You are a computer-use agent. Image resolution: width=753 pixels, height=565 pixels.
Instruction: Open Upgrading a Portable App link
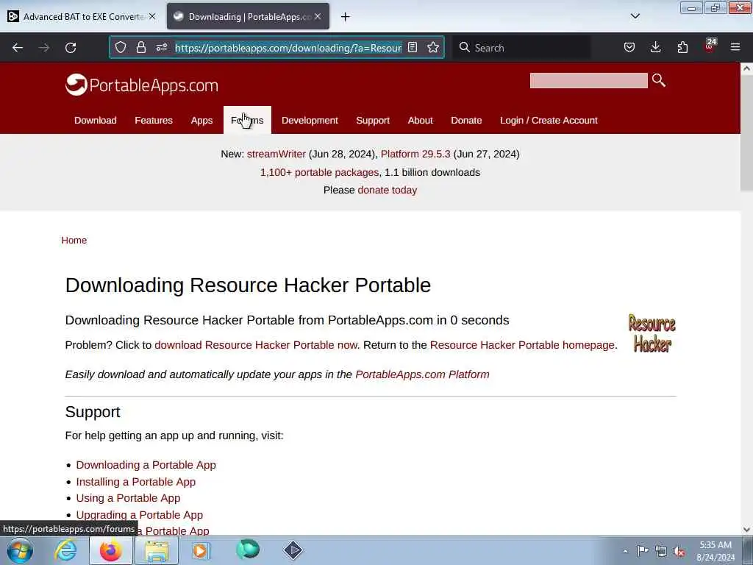point(139,515)
